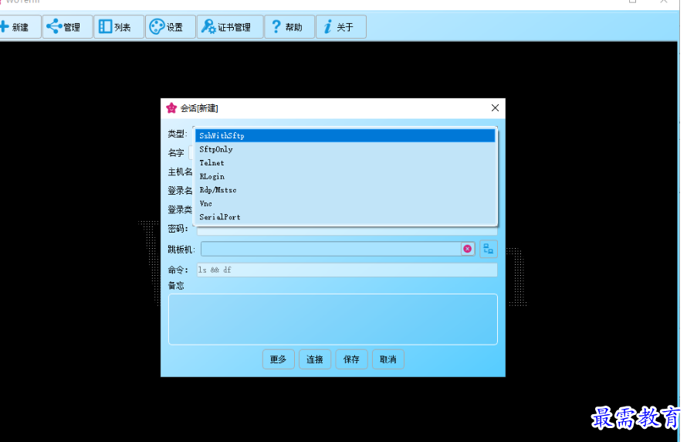Choose RLogin from the type list
The image size is (687, 442).
[345, 176]
